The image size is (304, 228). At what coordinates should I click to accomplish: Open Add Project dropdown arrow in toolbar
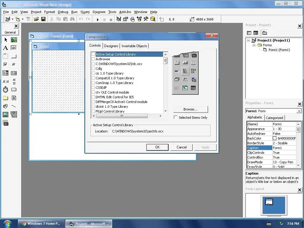pos(12,19)
